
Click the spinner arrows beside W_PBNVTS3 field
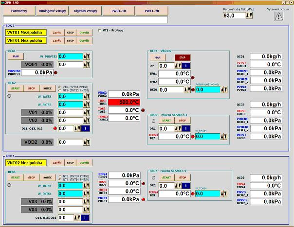coord(87,56)
